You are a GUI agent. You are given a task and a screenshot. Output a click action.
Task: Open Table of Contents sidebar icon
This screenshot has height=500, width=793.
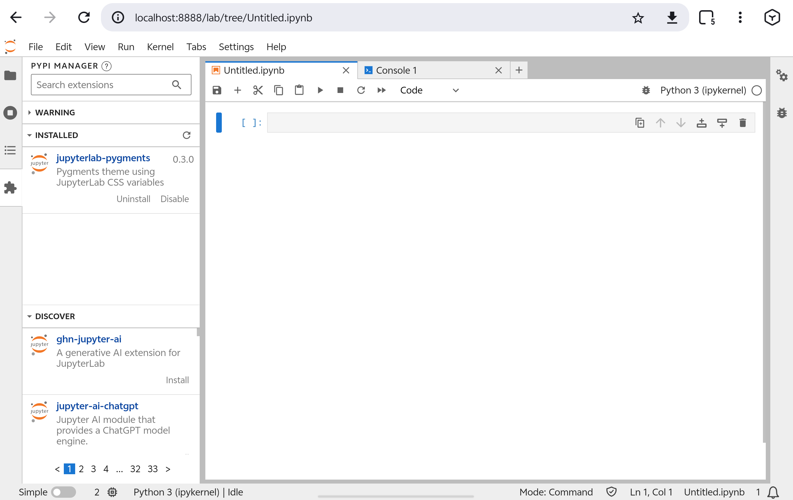[x=10, y=151]
